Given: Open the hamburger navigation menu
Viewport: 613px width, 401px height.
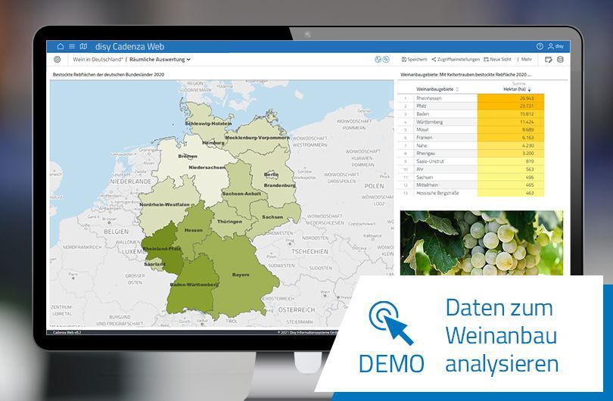Looking at the screenshot, I should click(x=72, y=46).
